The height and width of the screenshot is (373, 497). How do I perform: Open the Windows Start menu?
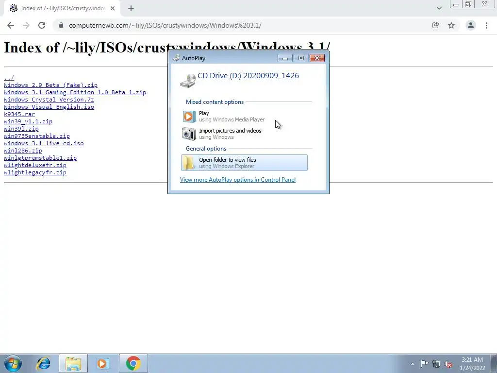pyautogui.click(x=13, y=363)
